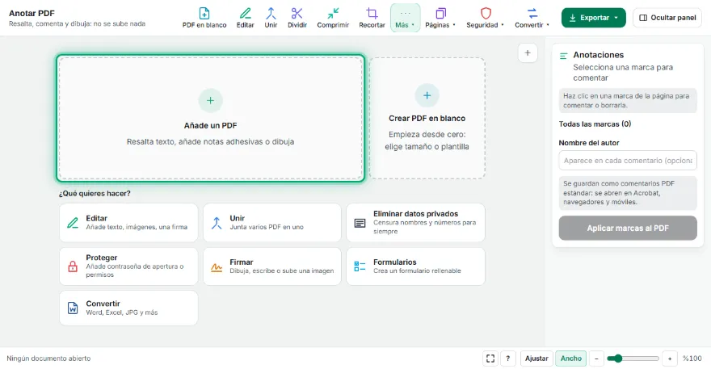Click the Aplicar marcas al PDF button
711x369 pixels.
coord(628,228)
